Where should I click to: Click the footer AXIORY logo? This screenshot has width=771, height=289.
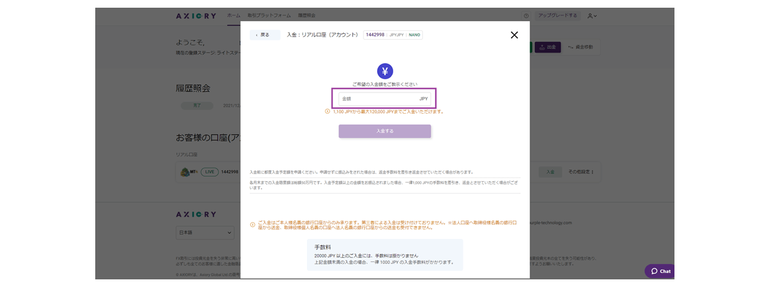(x=196, y=215)
